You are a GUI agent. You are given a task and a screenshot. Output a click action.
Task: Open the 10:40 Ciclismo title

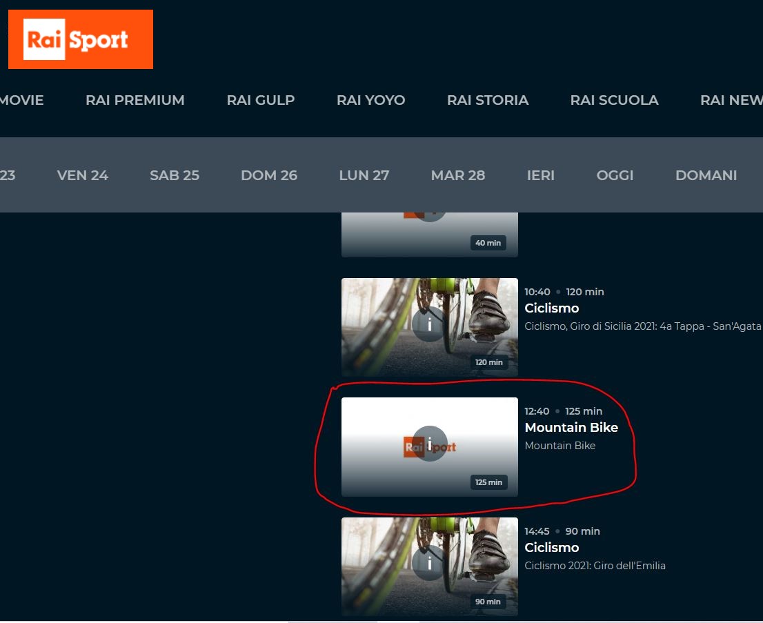coord(552,308)
